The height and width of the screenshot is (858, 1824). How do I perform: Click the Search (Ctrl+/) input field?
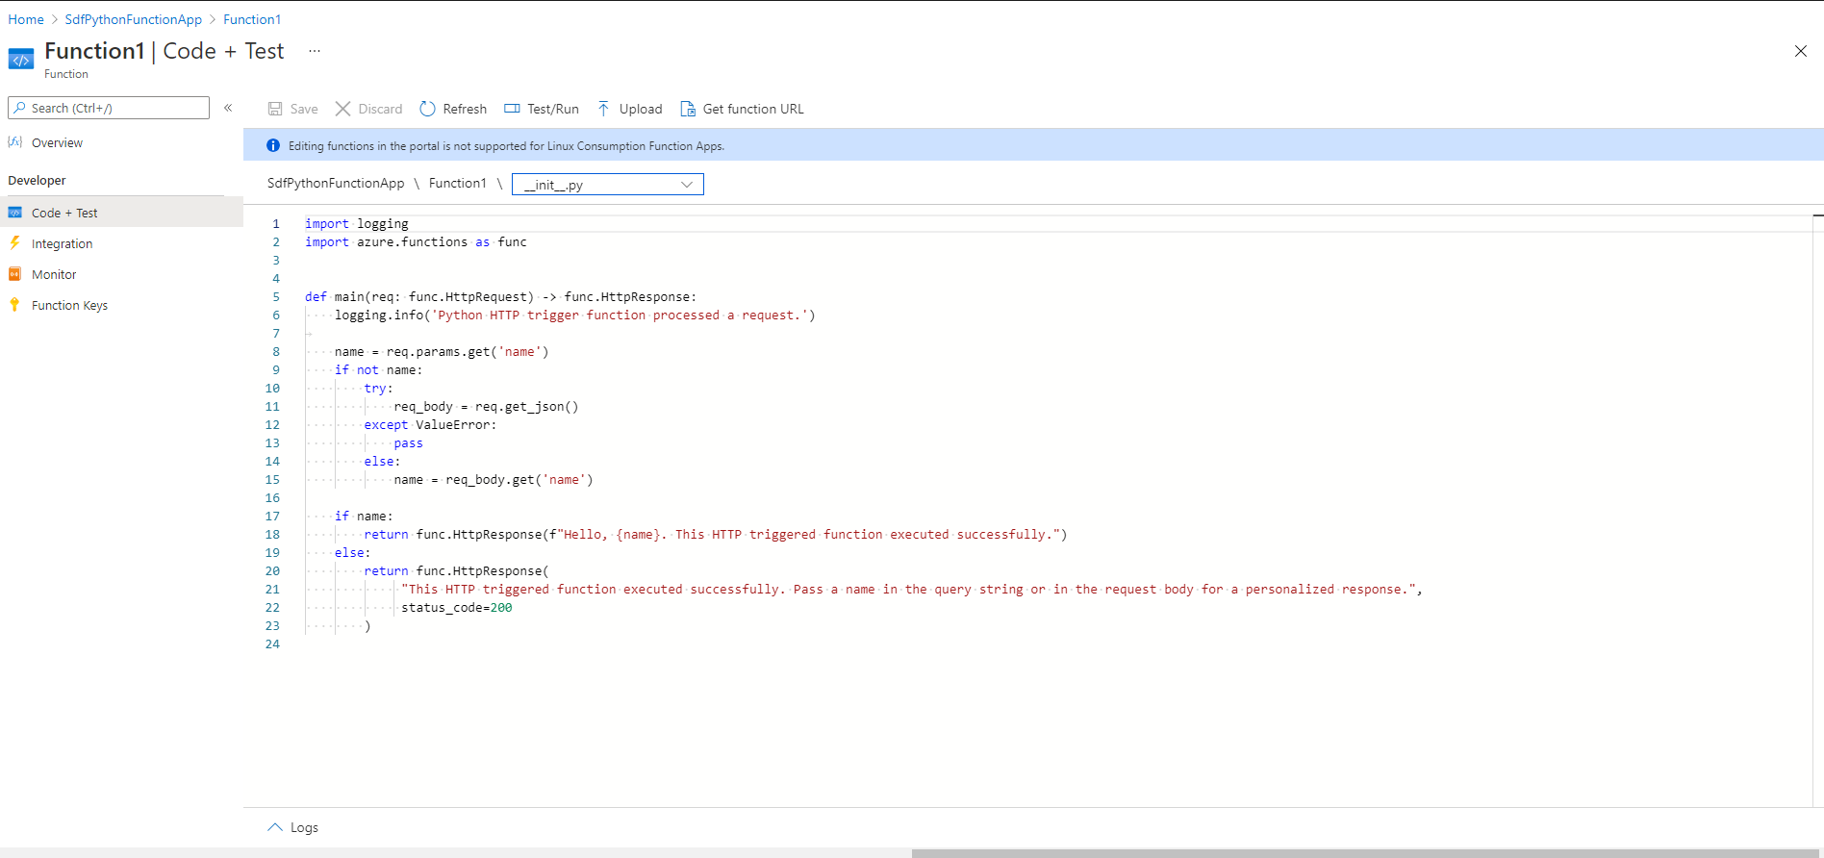109,108
